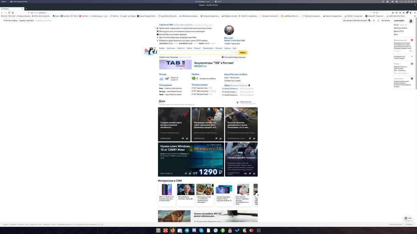The image size is (417, 234).
Task: Open 'Случай в самолёте' Zen card
Action: tap(241, 159)
